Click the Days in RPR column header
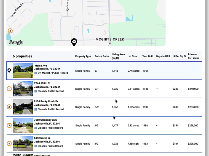Screen dimensions: 209x156 [163, 56]
